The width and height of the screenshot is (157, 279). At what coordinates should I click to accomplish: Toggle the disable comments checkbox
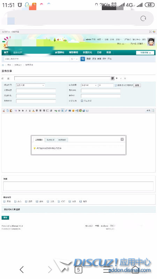(x=82, y=101)
